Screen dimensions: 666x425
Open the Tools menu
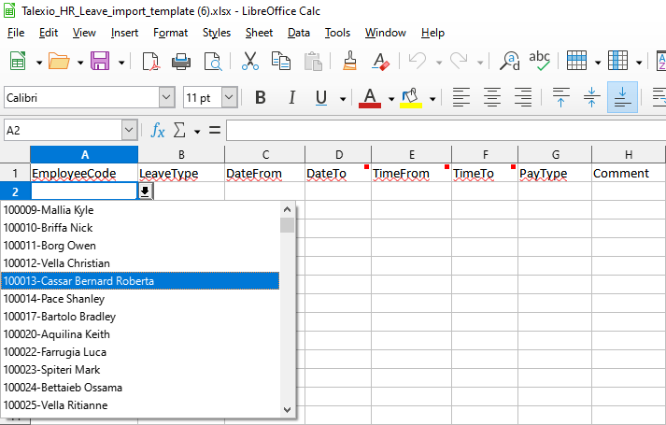[337, 33]
